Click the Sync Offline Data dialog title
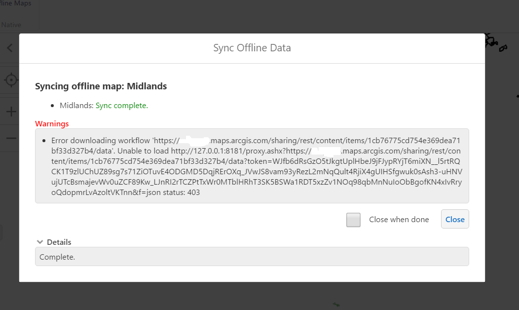 252,48
